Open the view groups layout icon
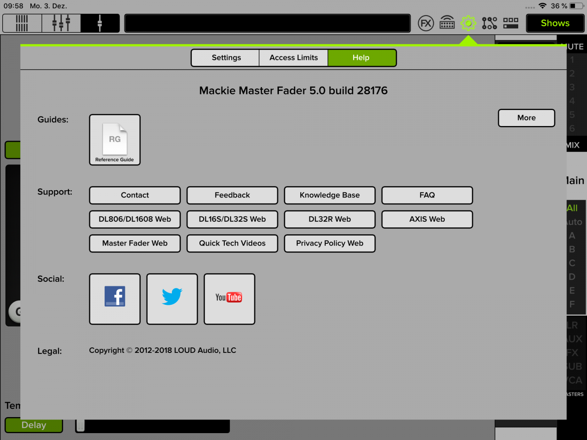Screen dimensions: 587x440 click(x=511, y=23)
